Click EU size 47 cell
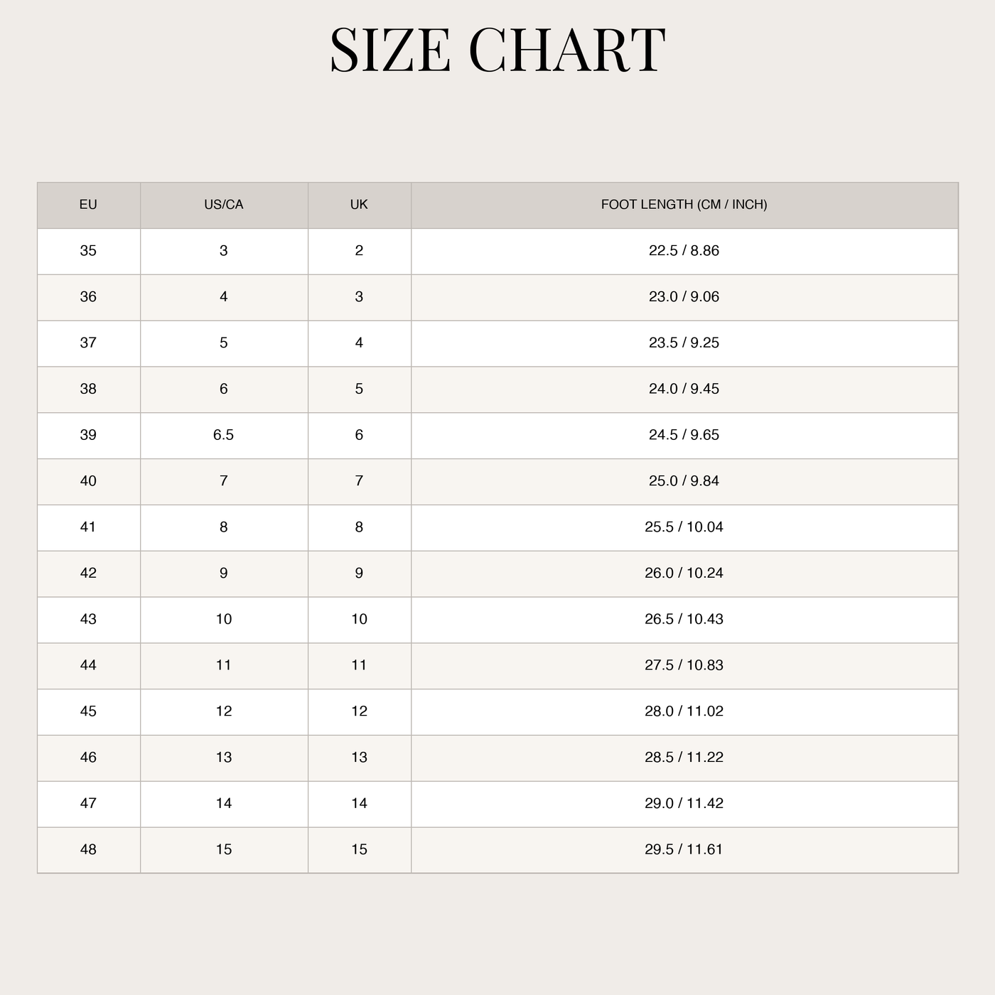 89,804
